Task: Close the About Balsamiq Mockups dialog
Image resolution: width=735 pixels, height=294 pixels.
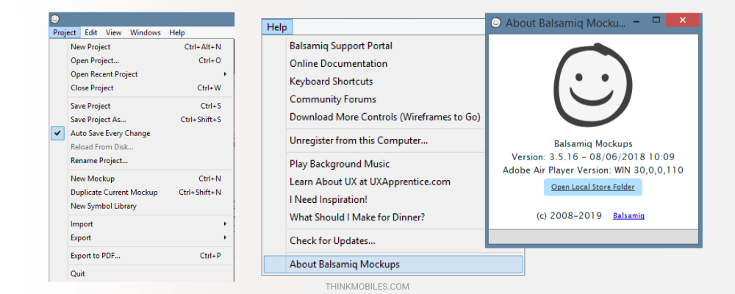Action: [x=683, y=20]
